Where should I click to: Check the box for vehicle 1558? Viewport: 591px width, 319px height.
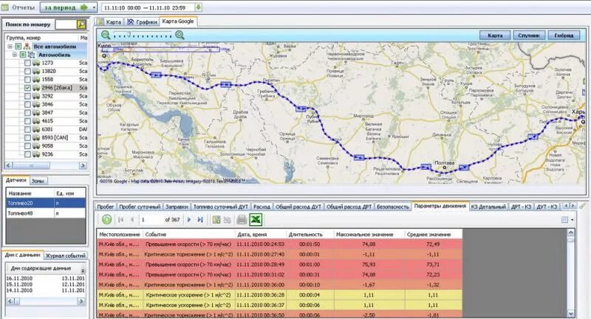point(27,80)
